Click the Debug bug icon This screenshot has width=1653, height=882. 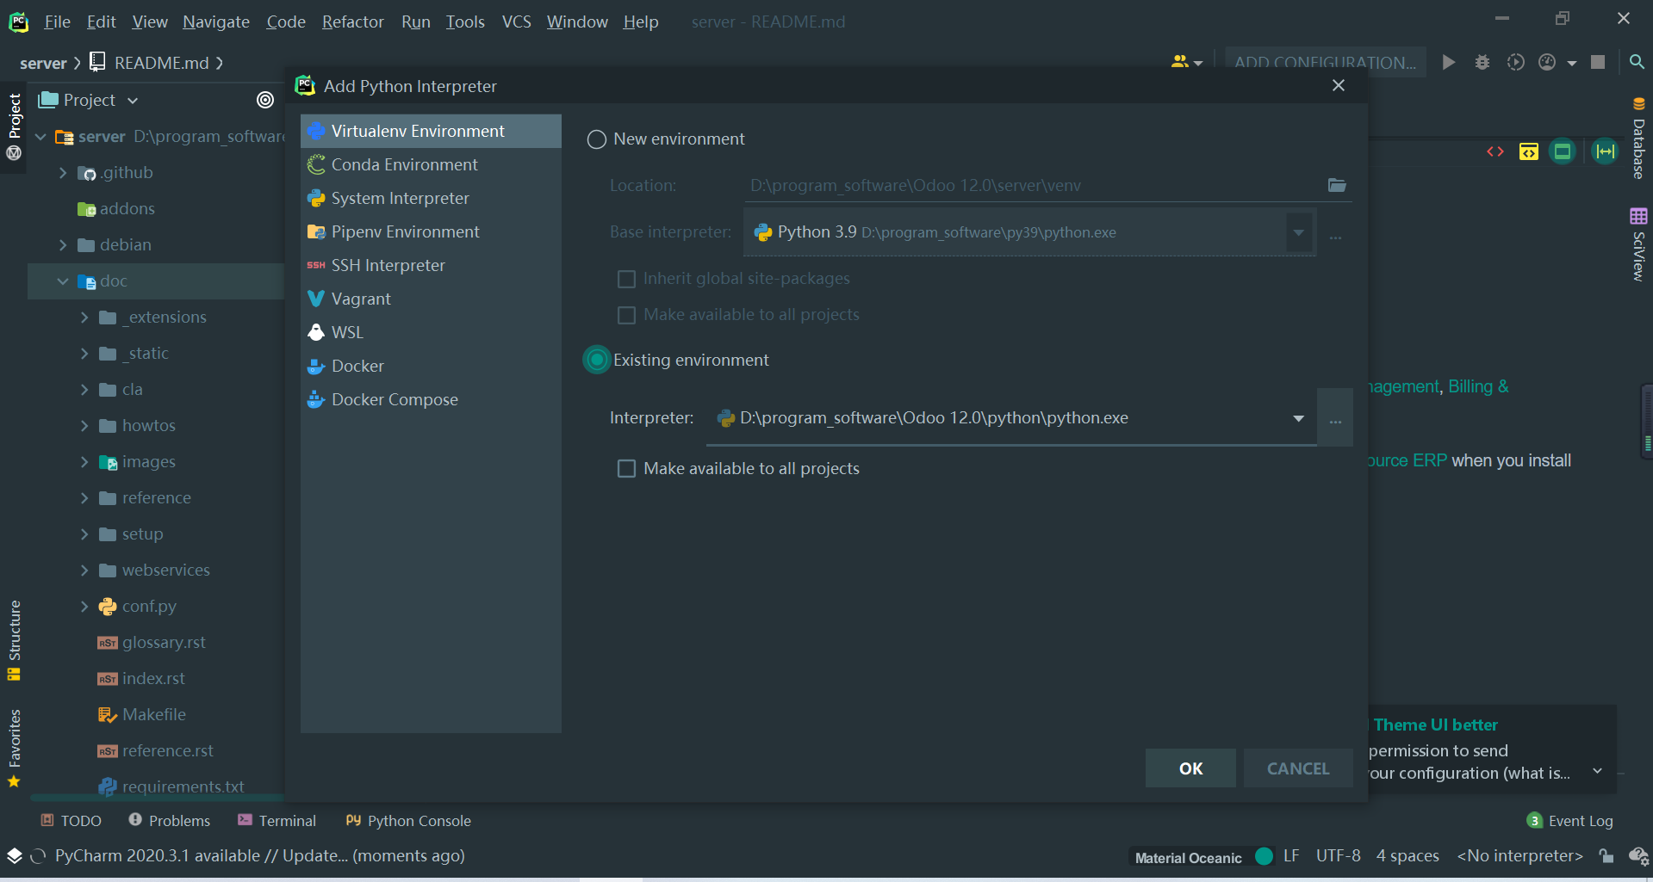point(1482,62)
